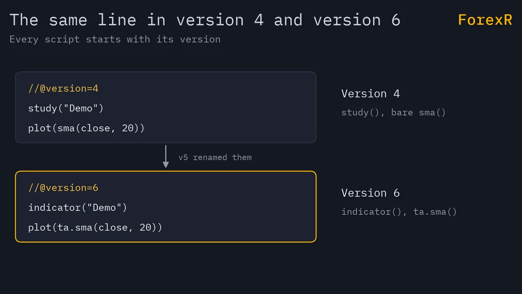Click the Version 6 heading
Image resolution: width=522 pixels, height=294 pixels.
click(x=371, y=193)
